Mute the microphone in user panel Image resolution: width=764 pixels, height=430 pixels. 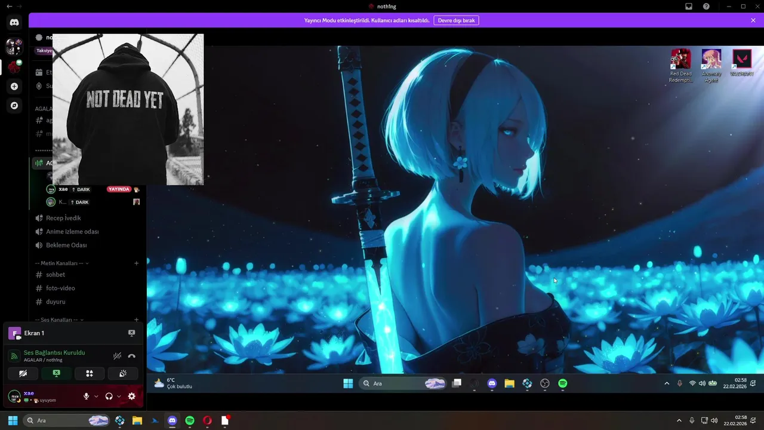point(87,396)
